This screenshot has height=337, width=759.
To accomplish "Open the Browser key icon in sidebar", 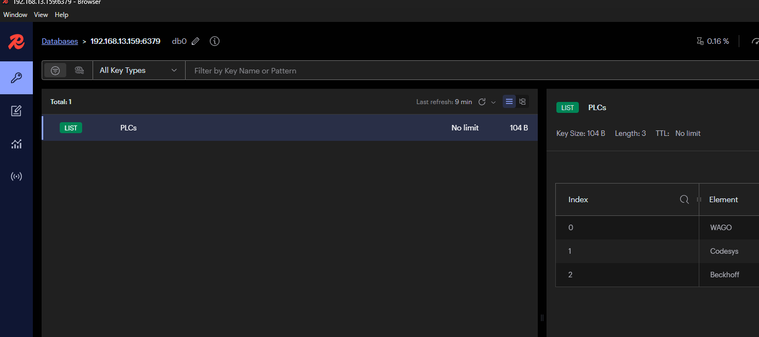I will [16, 78].
